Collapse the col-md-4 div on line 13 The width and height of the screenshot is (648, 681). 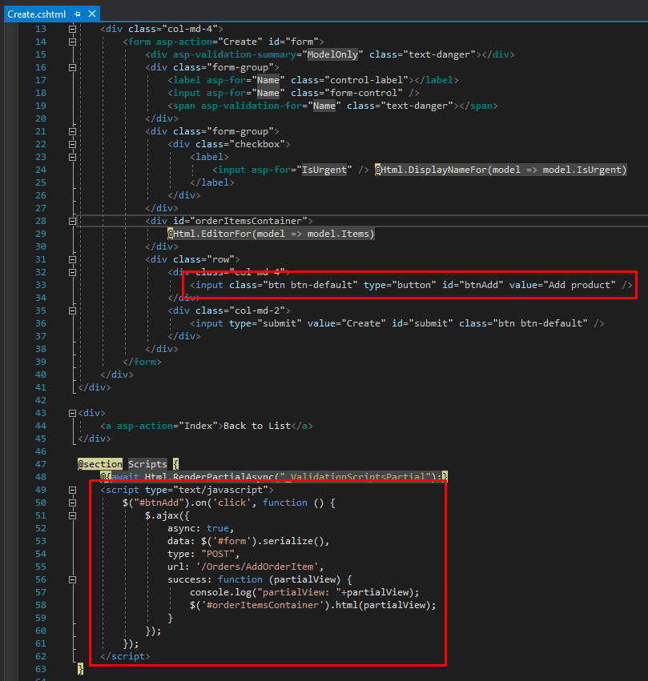pyautogui.click(x=73, y=29)
